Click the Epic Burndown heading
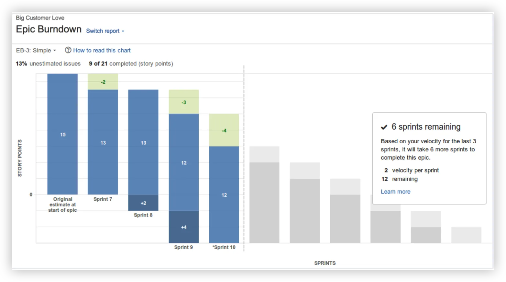The width and height of the screenshot is (506, 282). 49,29
